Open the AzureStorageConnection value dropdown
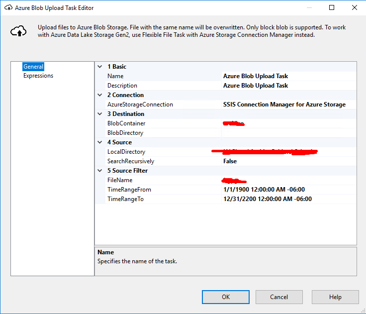Screen dimensions: 366x314 click(289, 105)
